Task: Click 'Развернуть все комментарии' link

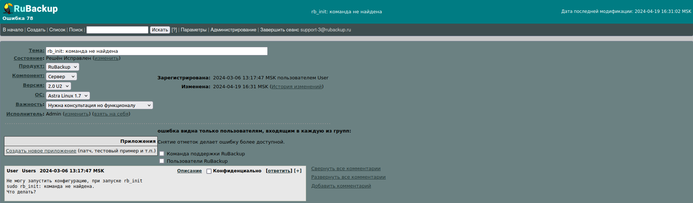Action: click(349, 177)
